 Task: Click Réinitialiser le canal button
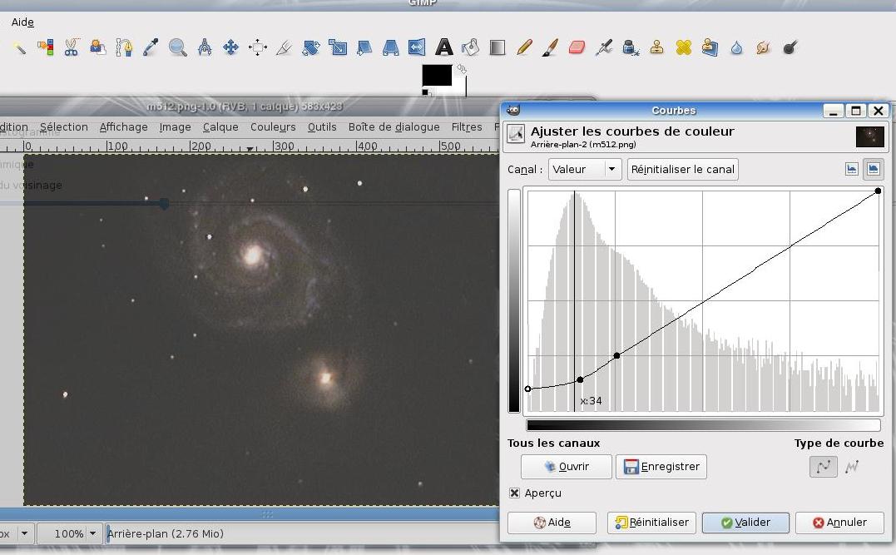pyautogui.click(x=682, y=169)
